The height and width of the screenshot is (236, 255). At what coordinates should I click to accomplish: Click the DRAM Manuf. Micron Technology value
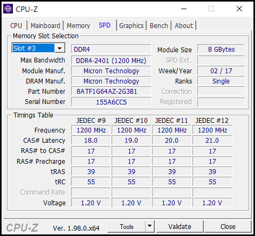(x=111, y=81)
